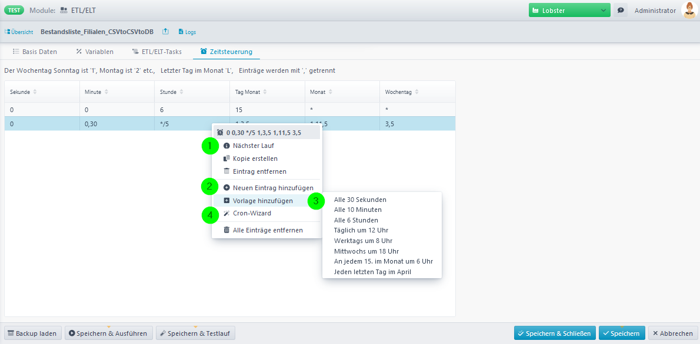Click the Administrator avatar picture
The width and height of the screenshot is (700, 344).
pyautogui.click(x=689, y=11)
